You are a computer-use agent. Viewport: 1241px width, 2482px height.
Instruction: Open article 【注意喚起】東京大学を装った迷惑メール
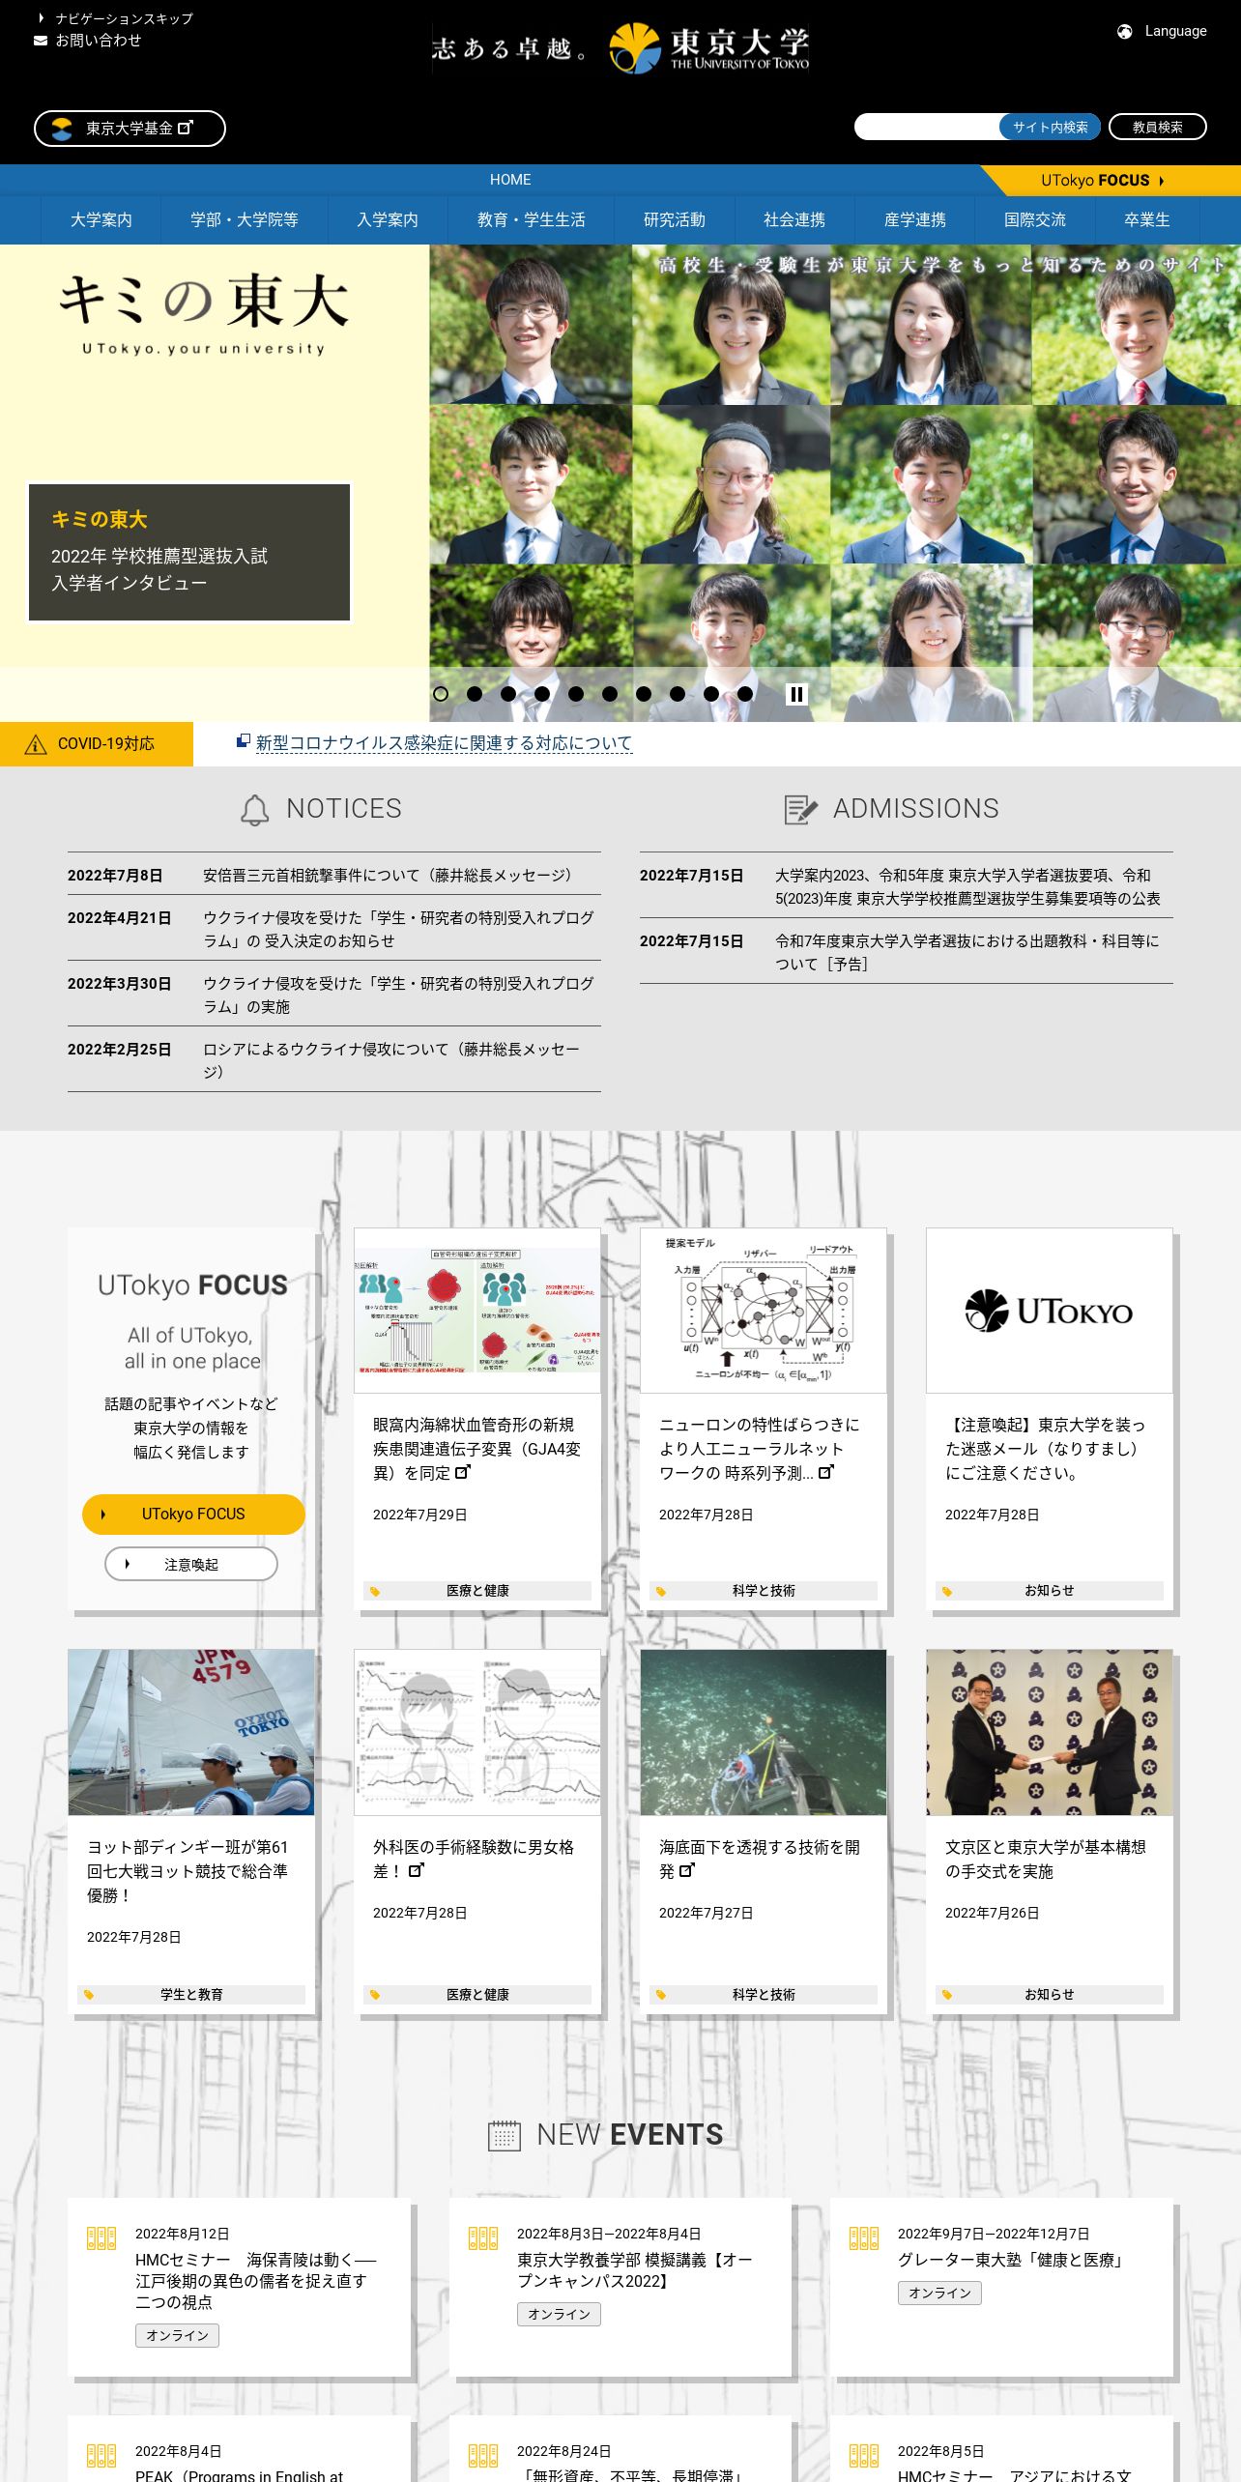coord(1046,1449)
